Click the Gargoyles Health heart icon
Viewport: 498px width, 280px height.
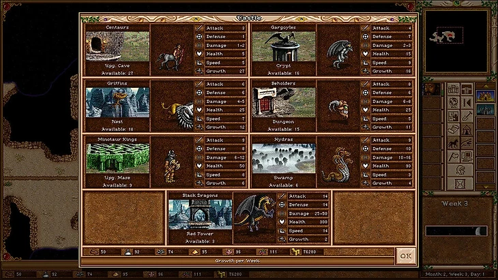pyautogui.click(x=365, y=54)
